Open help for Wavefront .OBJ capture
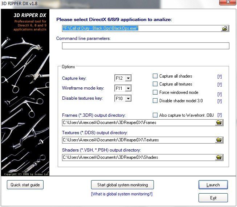 [x=220, y=115]
